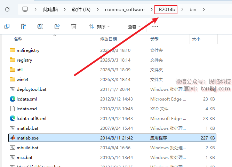Click the mcc.bat file icon
The width and height of the screenshot is (232, 167).
click(13, 157)
